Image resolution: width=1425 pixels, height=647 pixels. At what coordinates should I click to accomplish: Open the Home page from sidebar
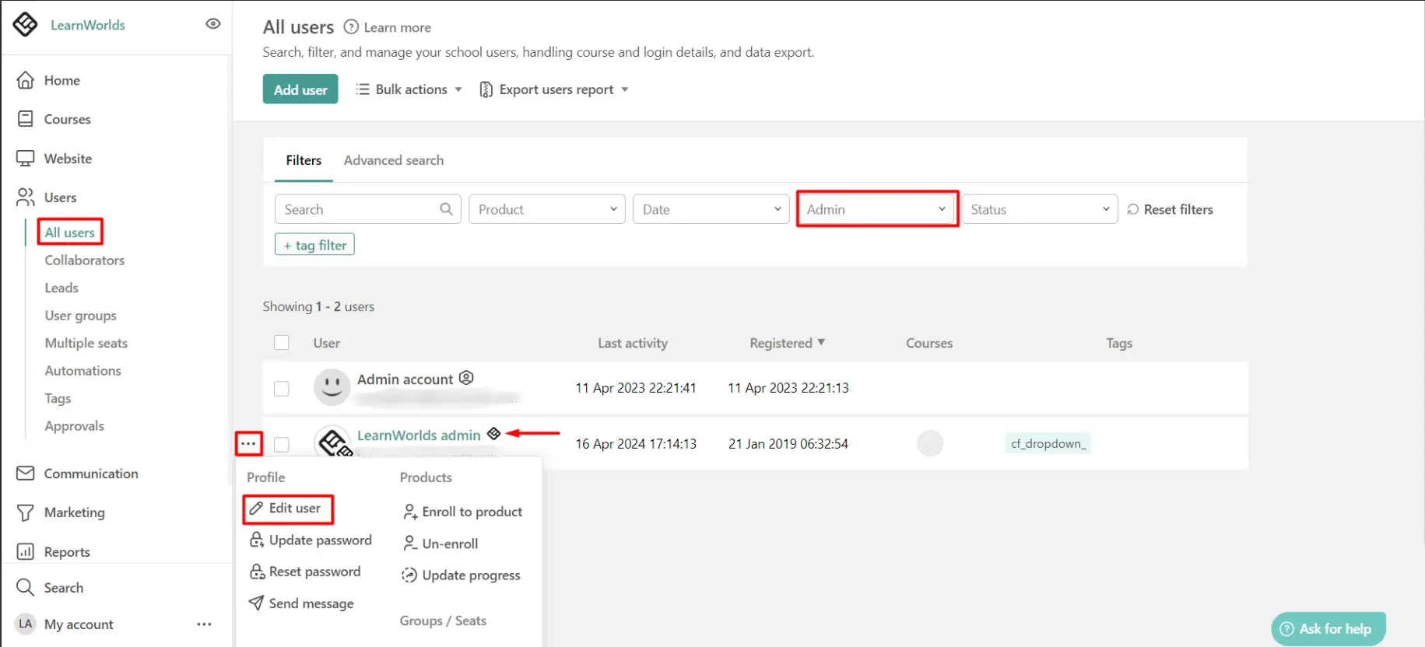click(x=61, y=80)
